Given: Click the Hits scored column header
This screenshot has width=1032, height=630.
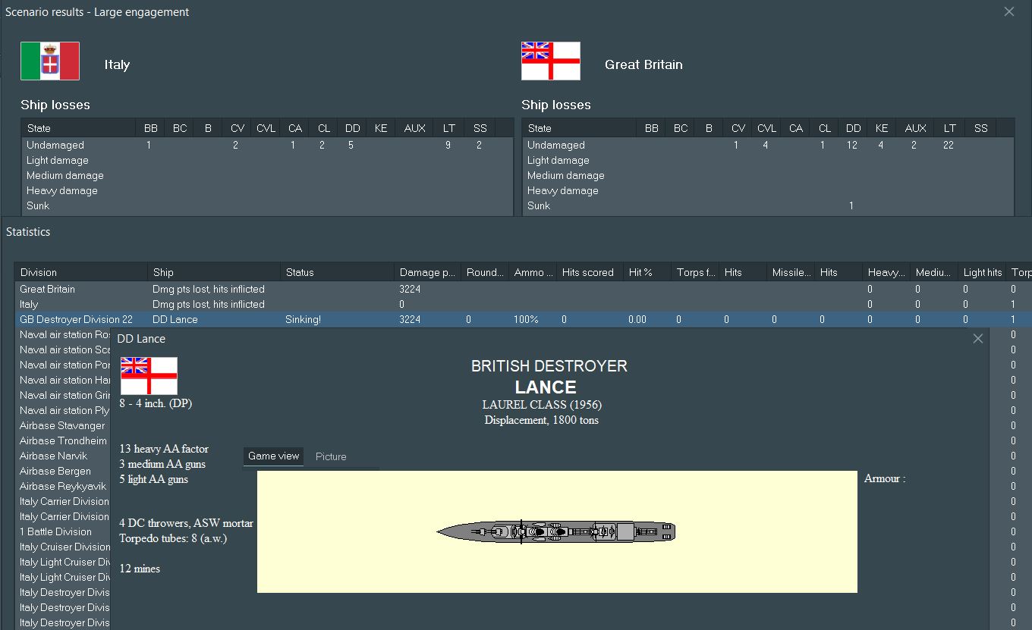Looking at the screenshot, I should (590, 272).
